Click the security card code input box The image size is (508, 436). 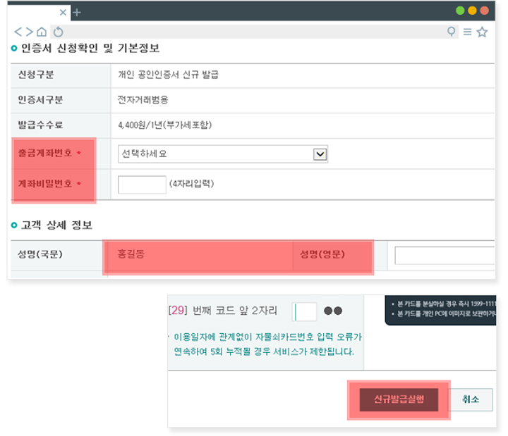pyautogui.click(x=306, y=311)
